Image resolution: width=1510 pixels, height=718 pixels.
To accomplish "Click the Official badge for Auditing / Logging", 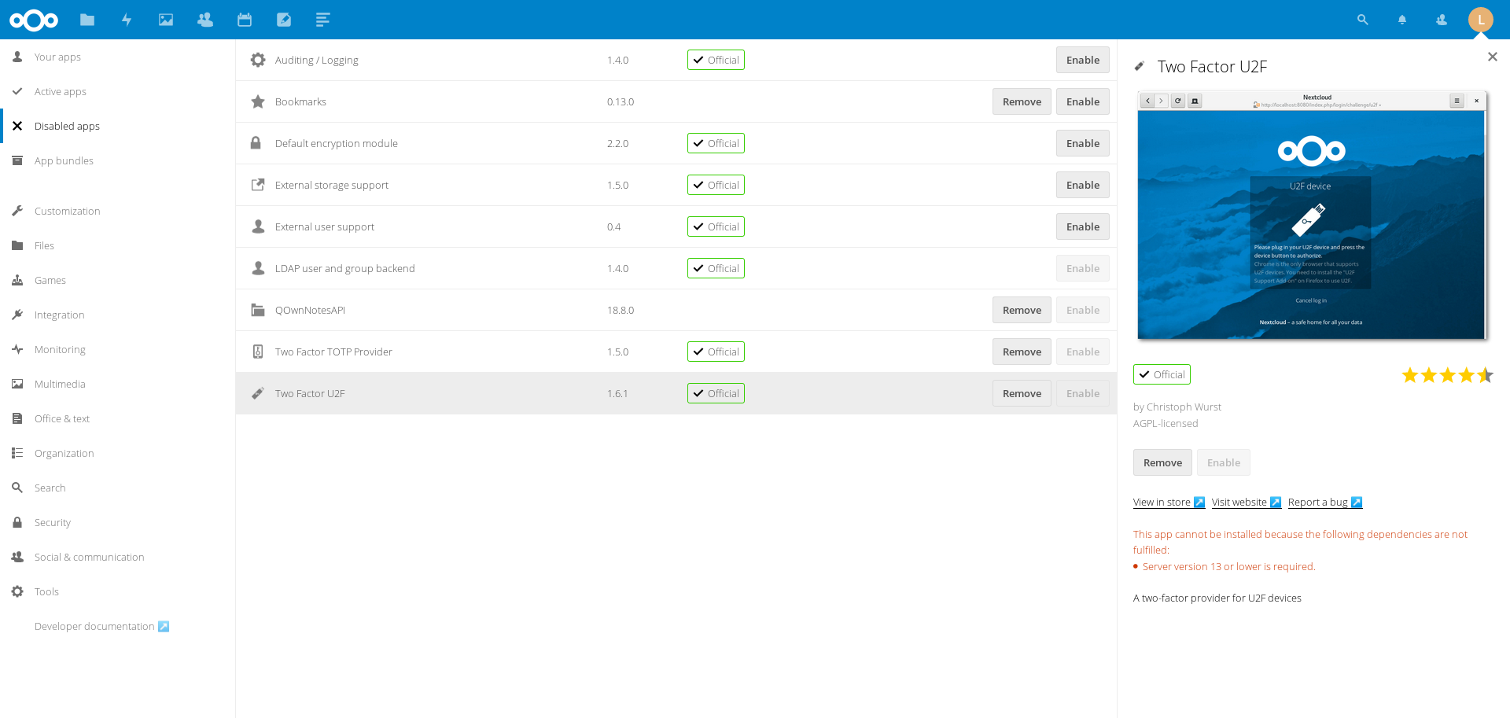I will [716, 59].
